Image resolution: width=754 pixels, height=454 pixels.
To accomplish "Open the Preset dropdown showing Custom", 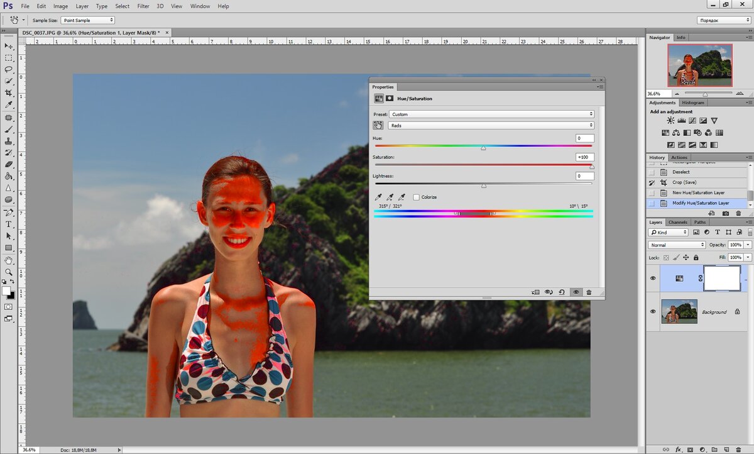I will pos(491,114).
